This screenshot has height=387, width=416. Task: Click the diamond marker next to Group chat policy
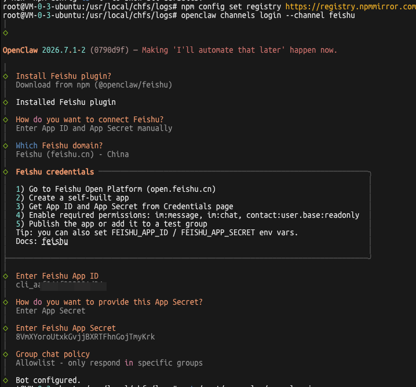[6, 355]
